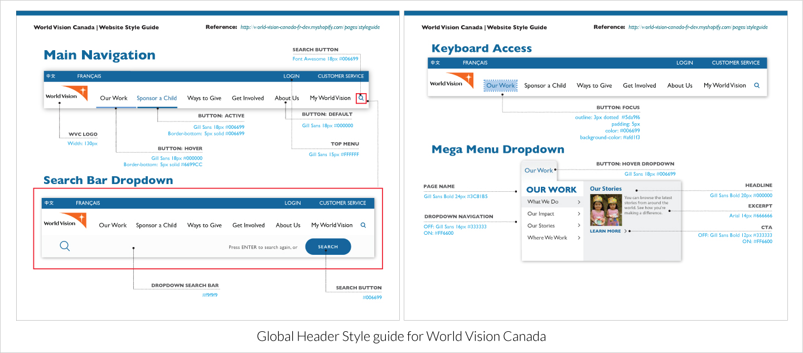Click inside the dropdown search bar text field
803x353 pixels.
click(151, 246)
